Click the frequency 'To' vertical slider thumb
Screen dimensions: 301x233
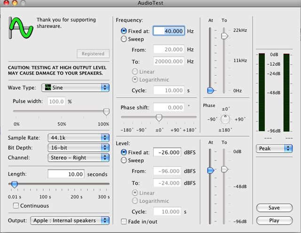(x=225, y=36)
